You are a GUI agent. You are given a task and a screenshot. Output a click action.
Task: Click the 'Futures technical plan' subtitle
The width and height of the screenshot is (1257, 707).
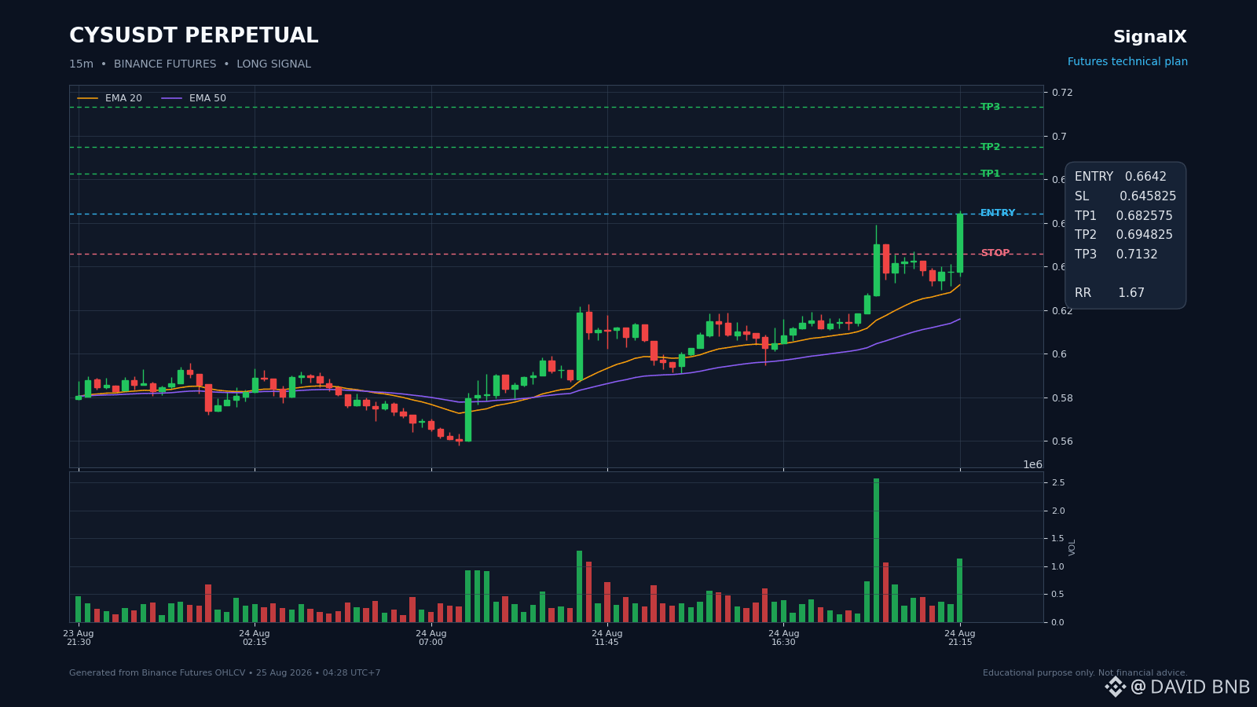coord(1127,62)
